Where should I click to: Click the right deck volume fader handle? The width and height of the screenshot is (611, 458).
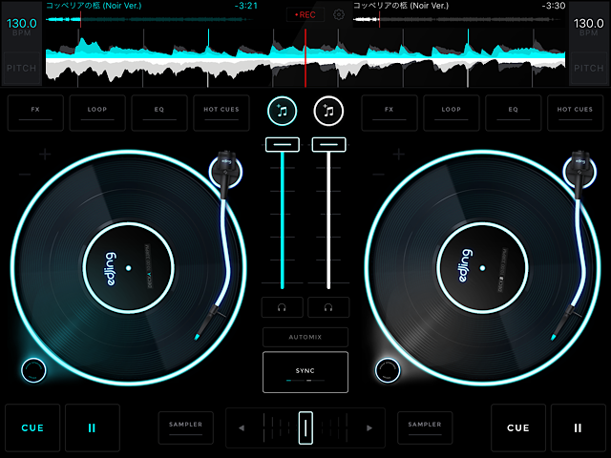[x=328, y=144]
